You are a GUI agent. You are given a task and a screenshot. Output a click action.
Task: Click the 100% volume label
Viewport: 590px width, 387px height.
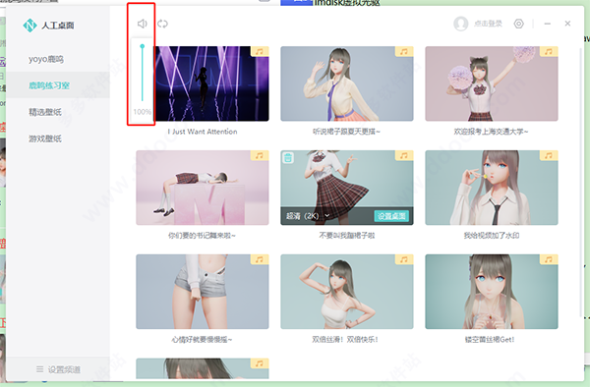143,112
